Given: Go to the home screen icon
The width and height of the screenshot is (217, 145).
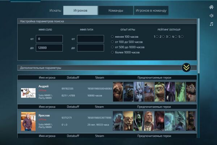Looking at the screenshot, I should (x=211, y=7).
